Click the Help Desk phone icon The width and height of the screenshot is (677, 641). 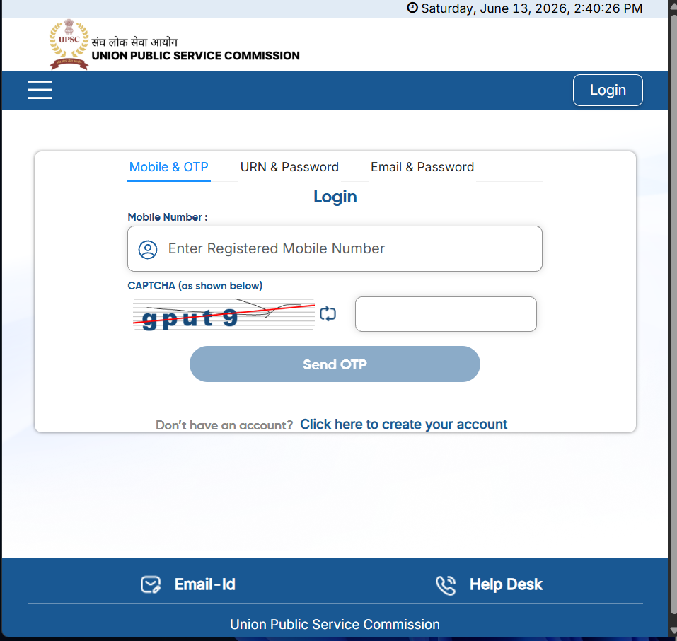point(446,585)
